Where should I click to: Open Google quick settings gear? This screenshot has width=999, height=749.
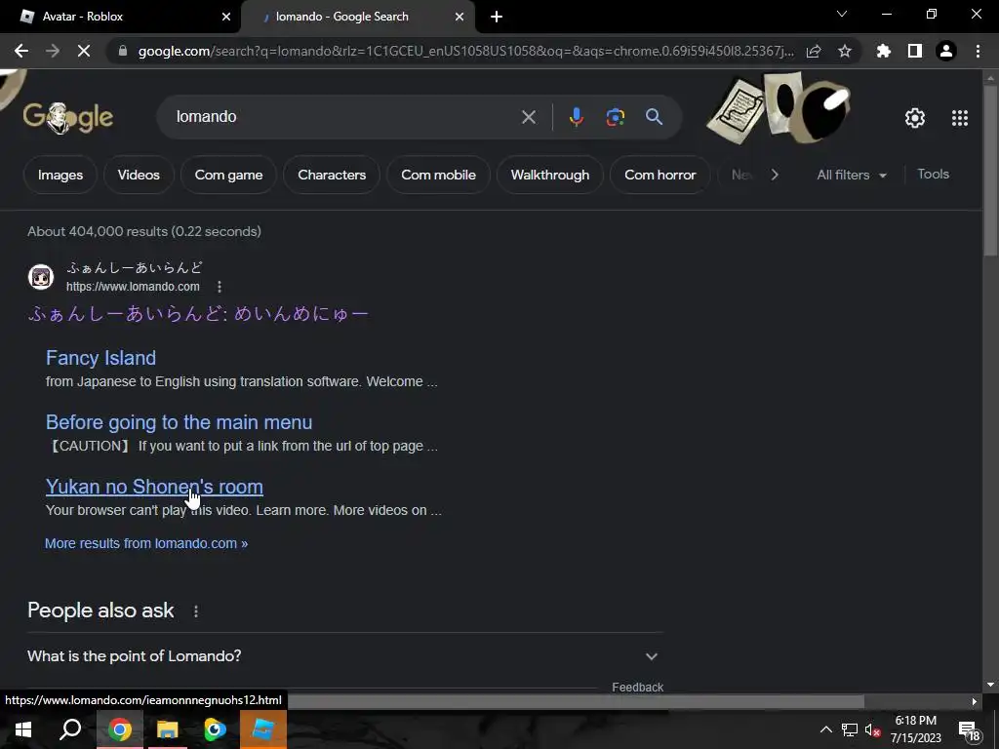click(x=915, y=118)
